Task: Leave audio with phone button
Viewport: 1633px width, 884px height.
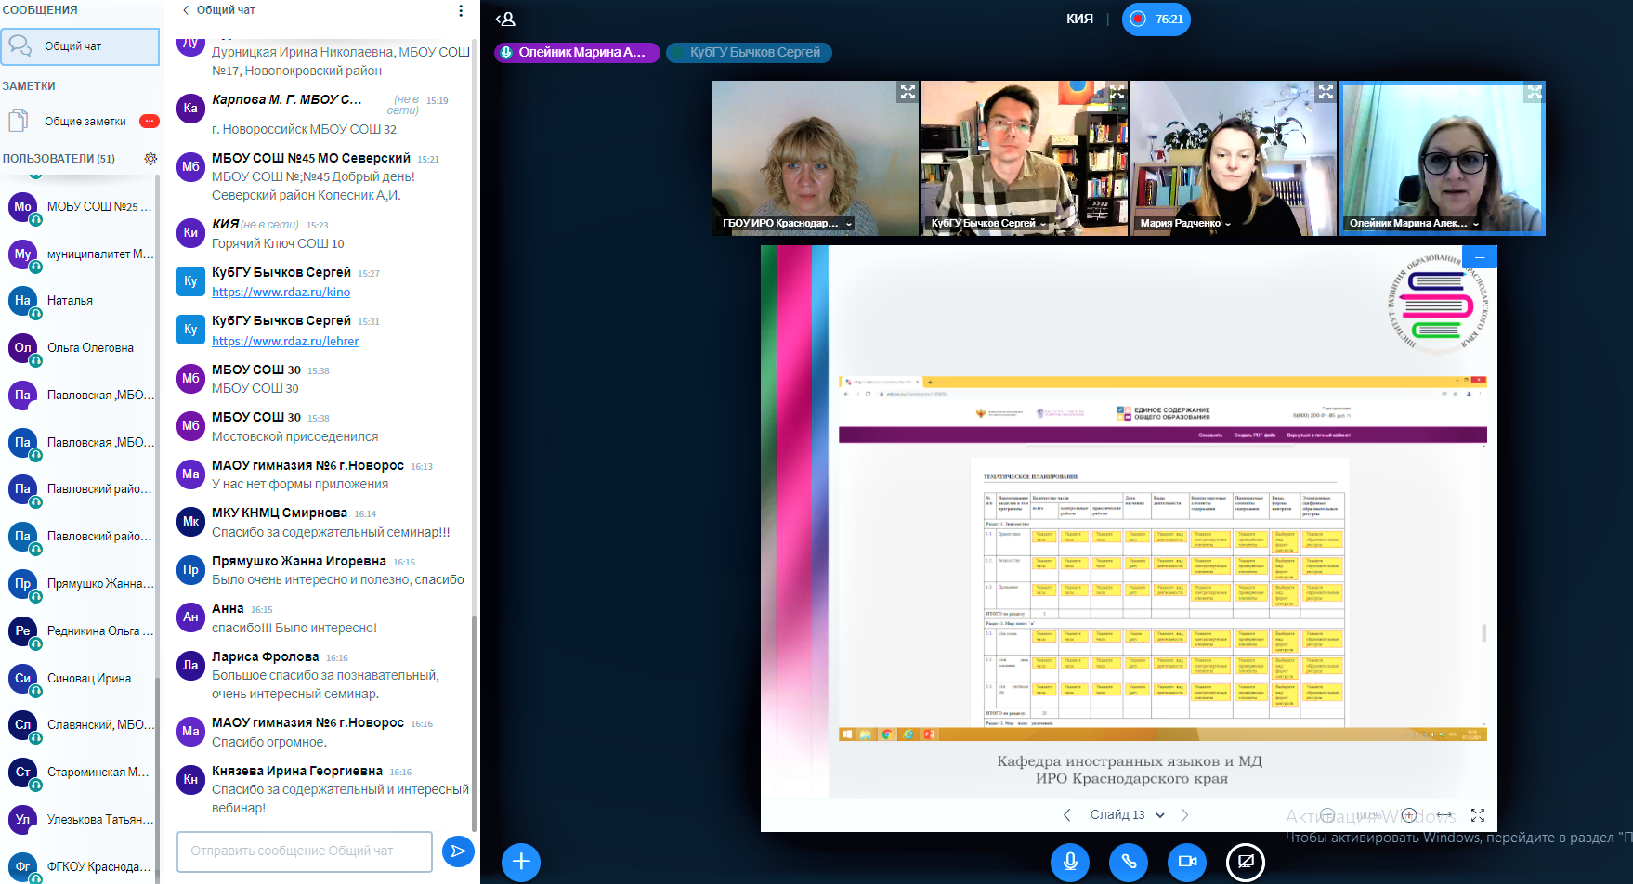Action: click(1129, 862)
